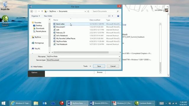Open Options in Word backstage
The image size is (189, 106).
[x=34, y=72]
